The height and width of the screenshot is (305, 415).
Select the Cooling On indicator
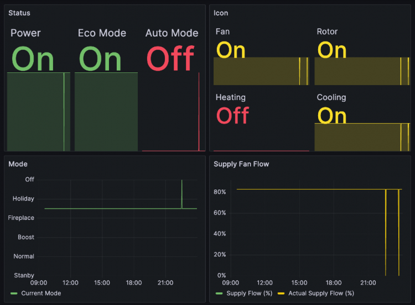click(332, 115)
